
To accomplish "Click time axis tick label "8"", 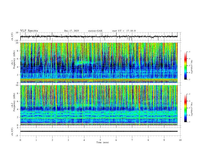I will point(148,140).
